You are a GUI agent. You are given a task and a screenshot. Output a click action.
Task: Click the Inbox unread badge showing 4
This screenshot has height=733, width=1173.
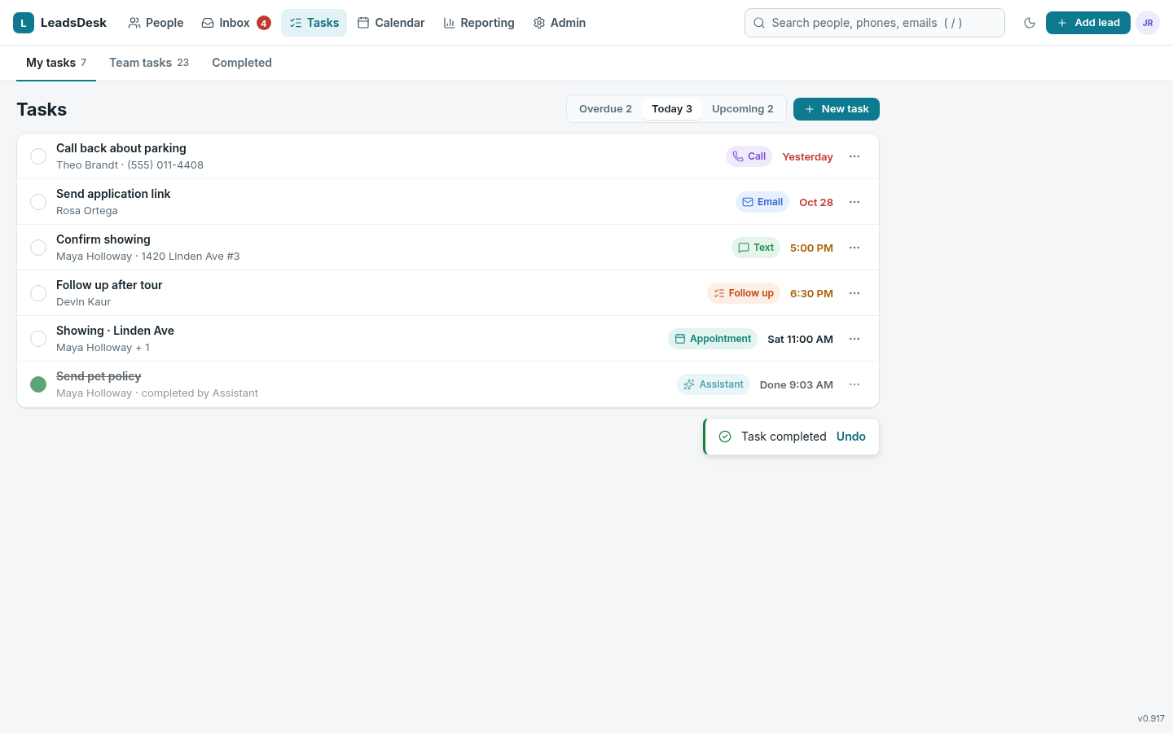click(264, 23)
